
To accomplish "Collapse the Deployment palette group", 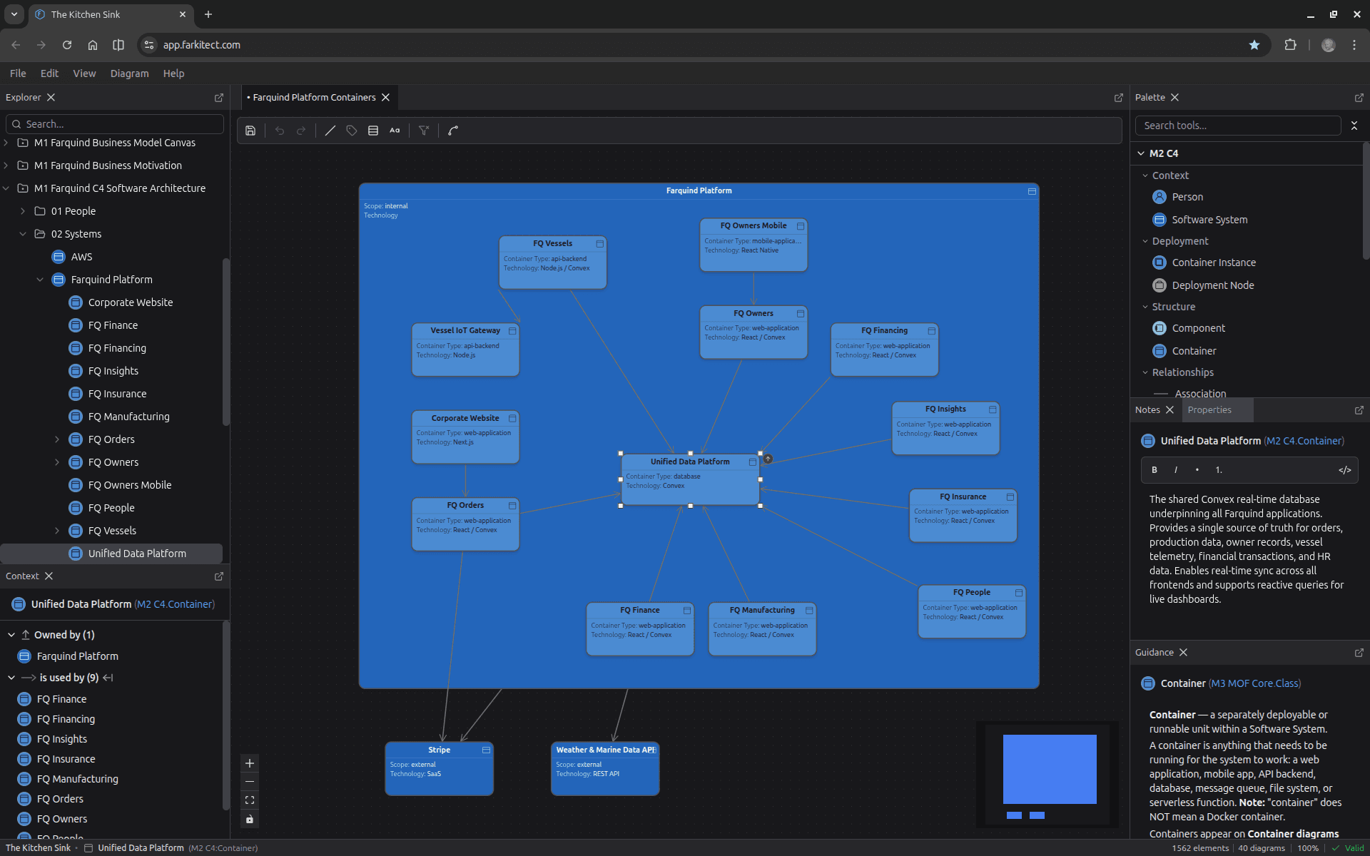I will [x=1145, y=242].
